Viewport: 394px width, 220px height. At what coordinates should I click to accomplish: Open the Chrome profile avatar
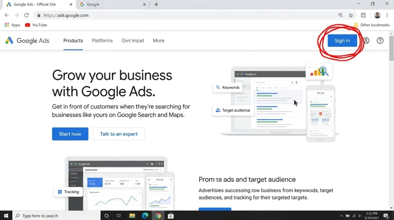coord(377,15)
